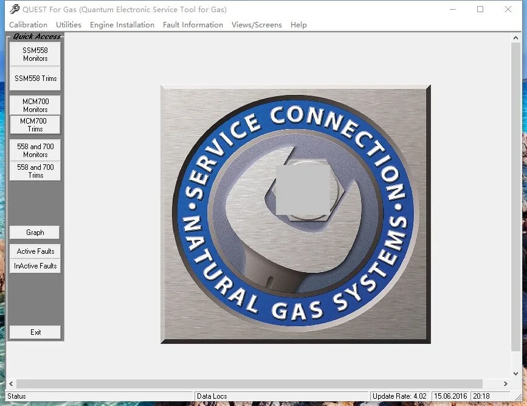The width and height of the screenshot is (527, 406).
Task: Show 558 and 700 Monitors
Action: click(x=35, y=150)
